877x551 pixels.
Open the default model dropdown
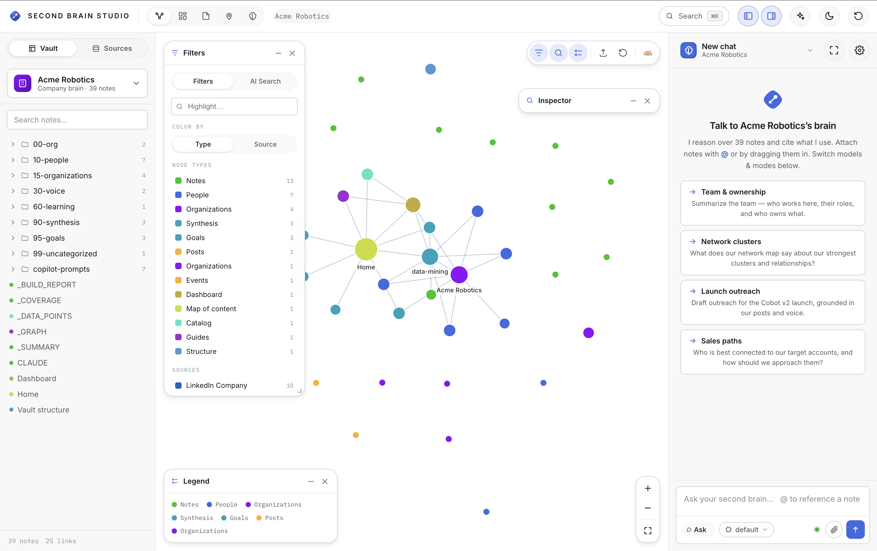746,530
